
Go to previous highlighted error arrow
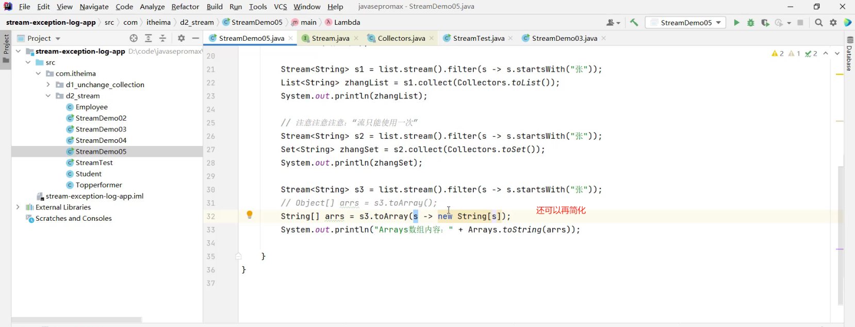[x=826, y=54]
